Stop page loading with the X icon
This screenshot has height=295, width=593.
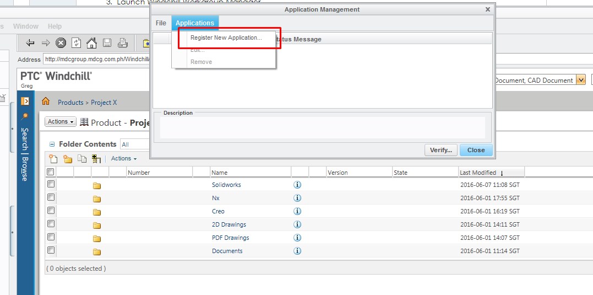click(x=61, y=43)
